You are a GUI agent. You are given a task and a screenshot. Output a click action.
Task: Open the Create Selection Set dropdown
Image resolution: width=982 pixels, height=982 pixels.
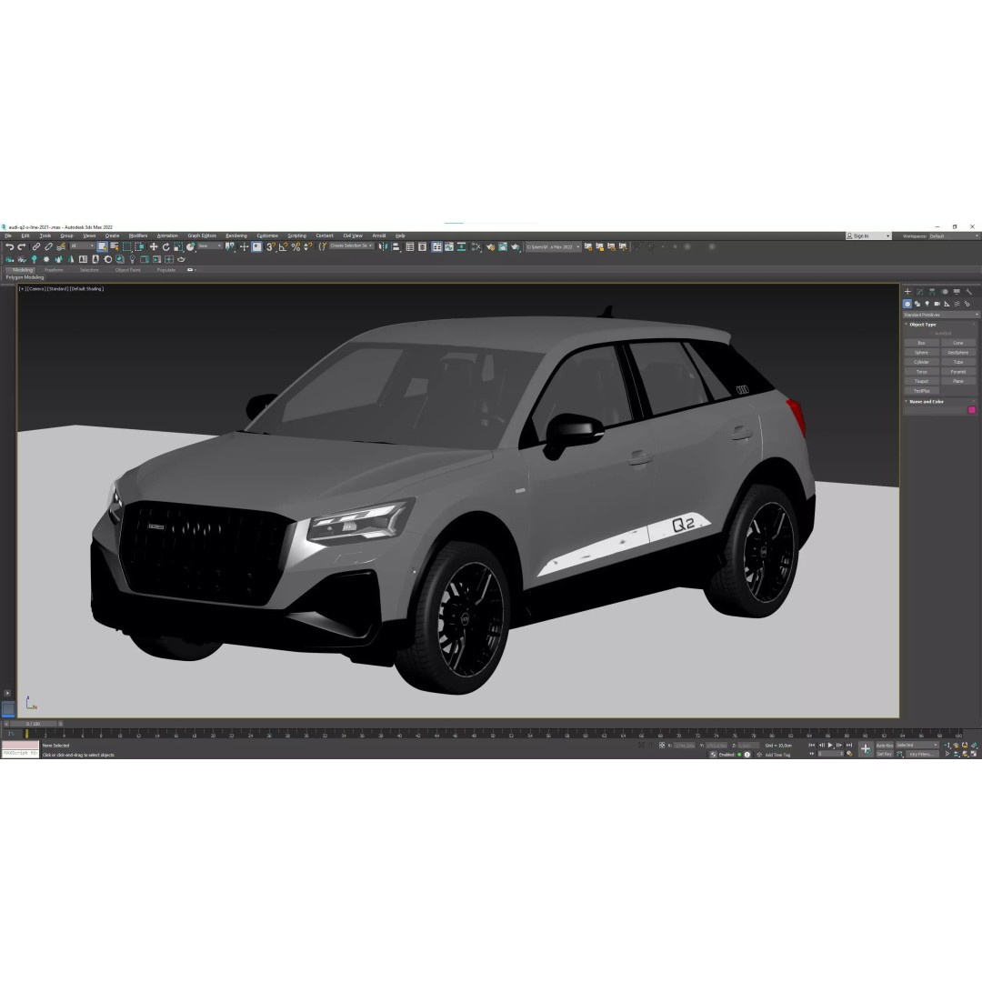click(351, 246)
